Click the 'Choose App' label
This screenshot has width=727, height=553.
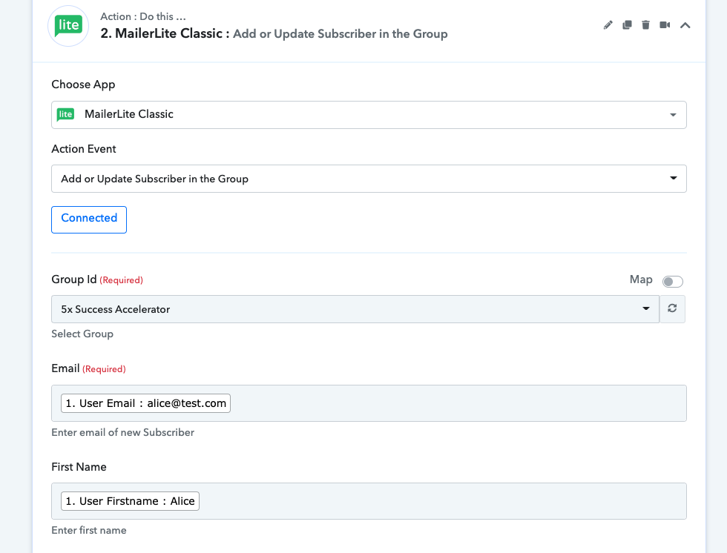pos(83,85)
